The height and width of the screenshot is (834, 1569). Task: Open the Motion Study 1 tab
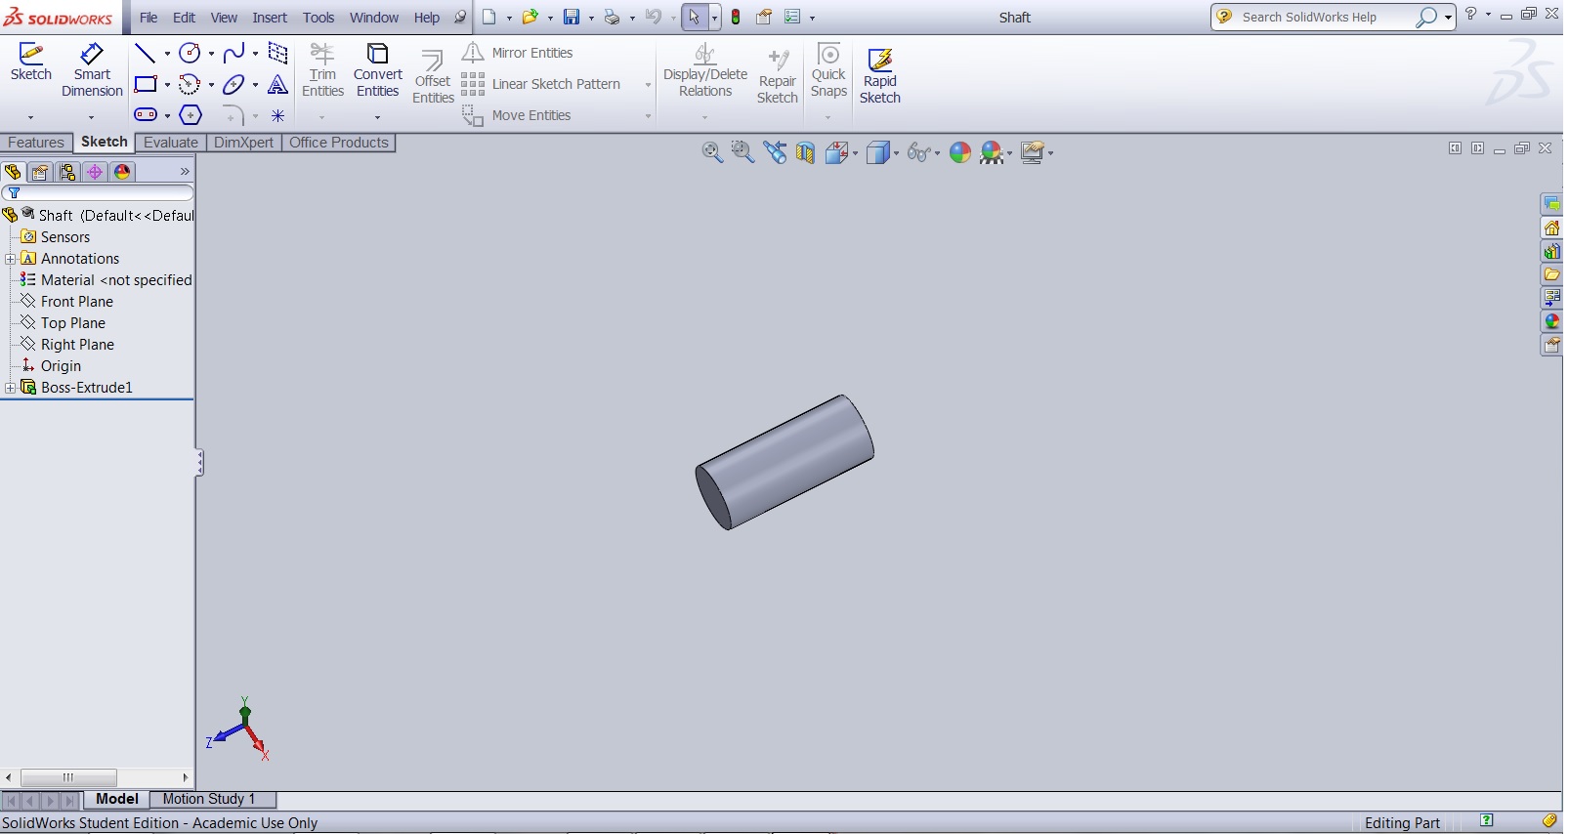point(209,799)
